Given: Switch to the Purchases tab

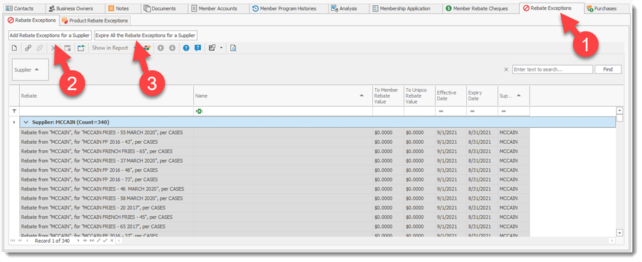Looking at the screenshot, I should tap(600, 8).
